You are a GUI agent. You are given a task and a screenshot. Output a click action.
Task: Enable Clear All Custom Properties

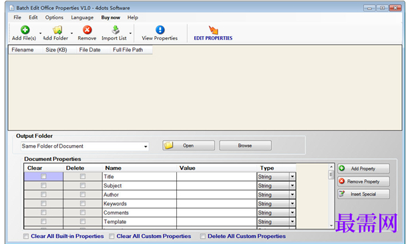(x=112, y=237)
